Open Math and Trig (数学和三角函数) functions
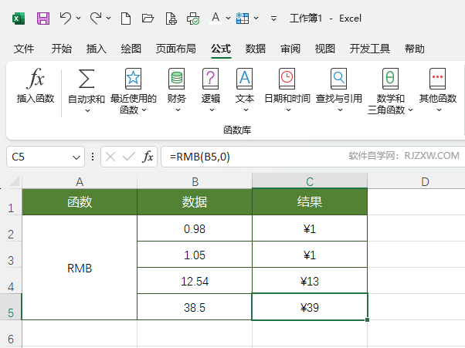Screen dimensions: 465x348 coord(390,91)
